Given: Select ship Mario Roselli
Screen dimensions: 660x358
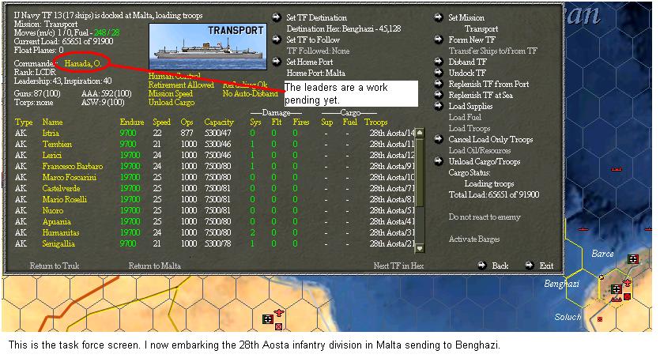Looking at the screenshot, I should tap(64, 199).
